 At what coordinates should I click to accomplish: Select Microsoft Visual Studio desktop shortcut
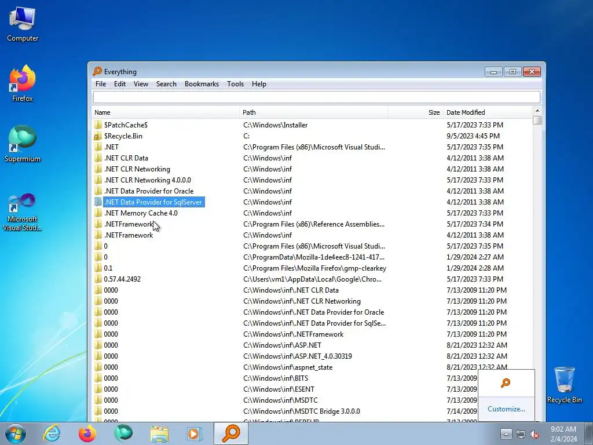pos(23,212)
